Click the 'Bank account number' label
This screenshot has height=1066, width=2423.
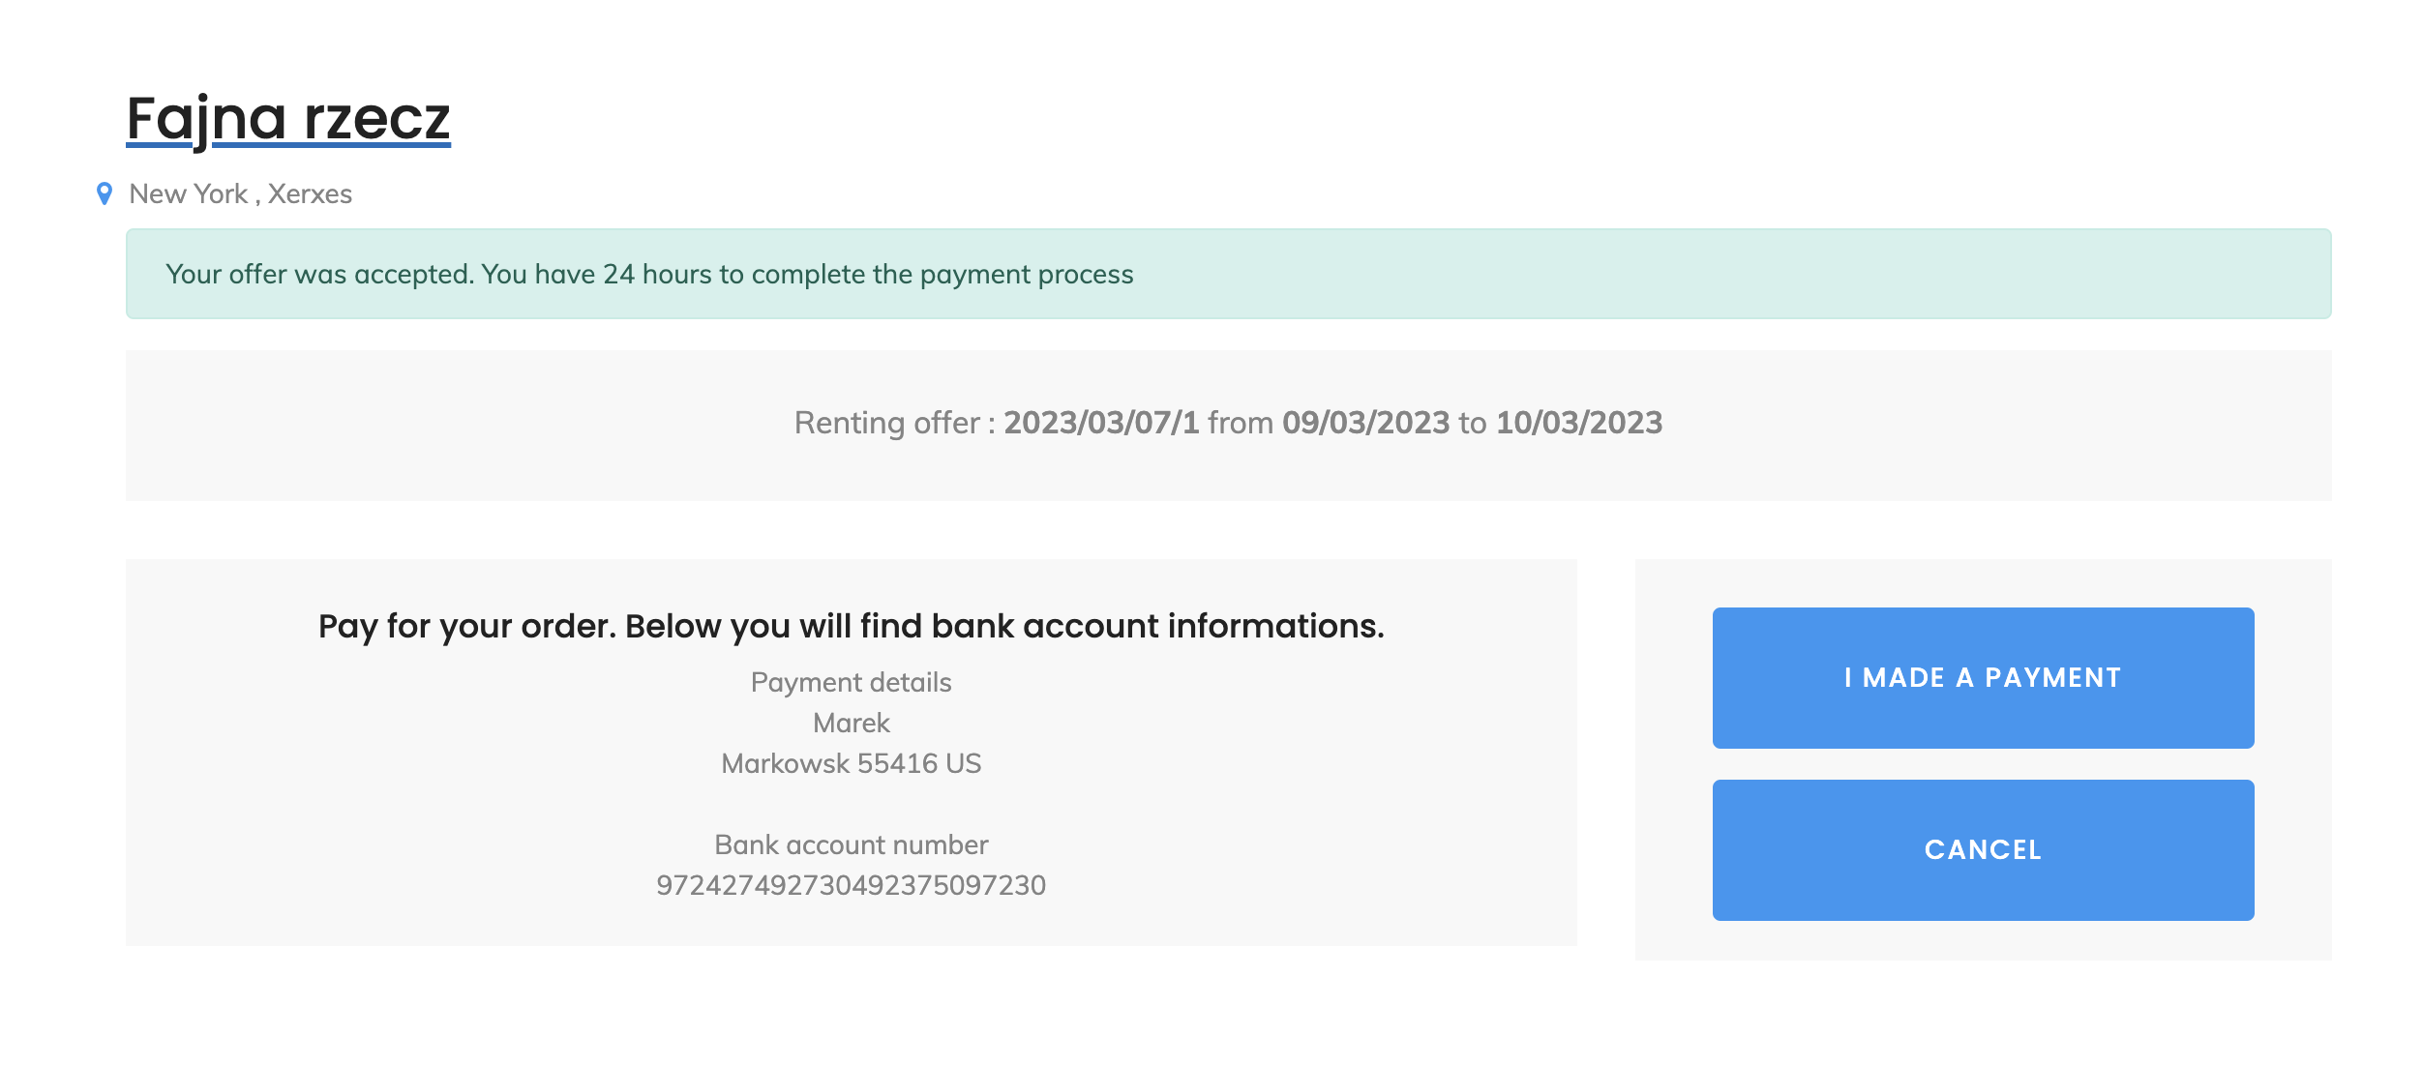coord(851,845)
